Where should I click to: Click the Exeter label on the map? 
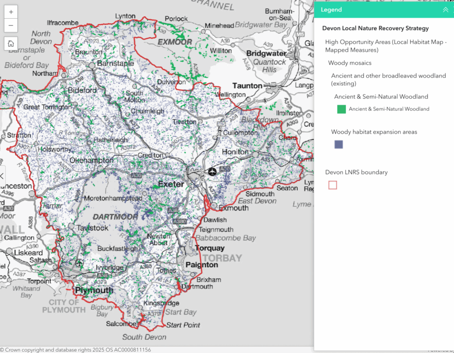171,184
